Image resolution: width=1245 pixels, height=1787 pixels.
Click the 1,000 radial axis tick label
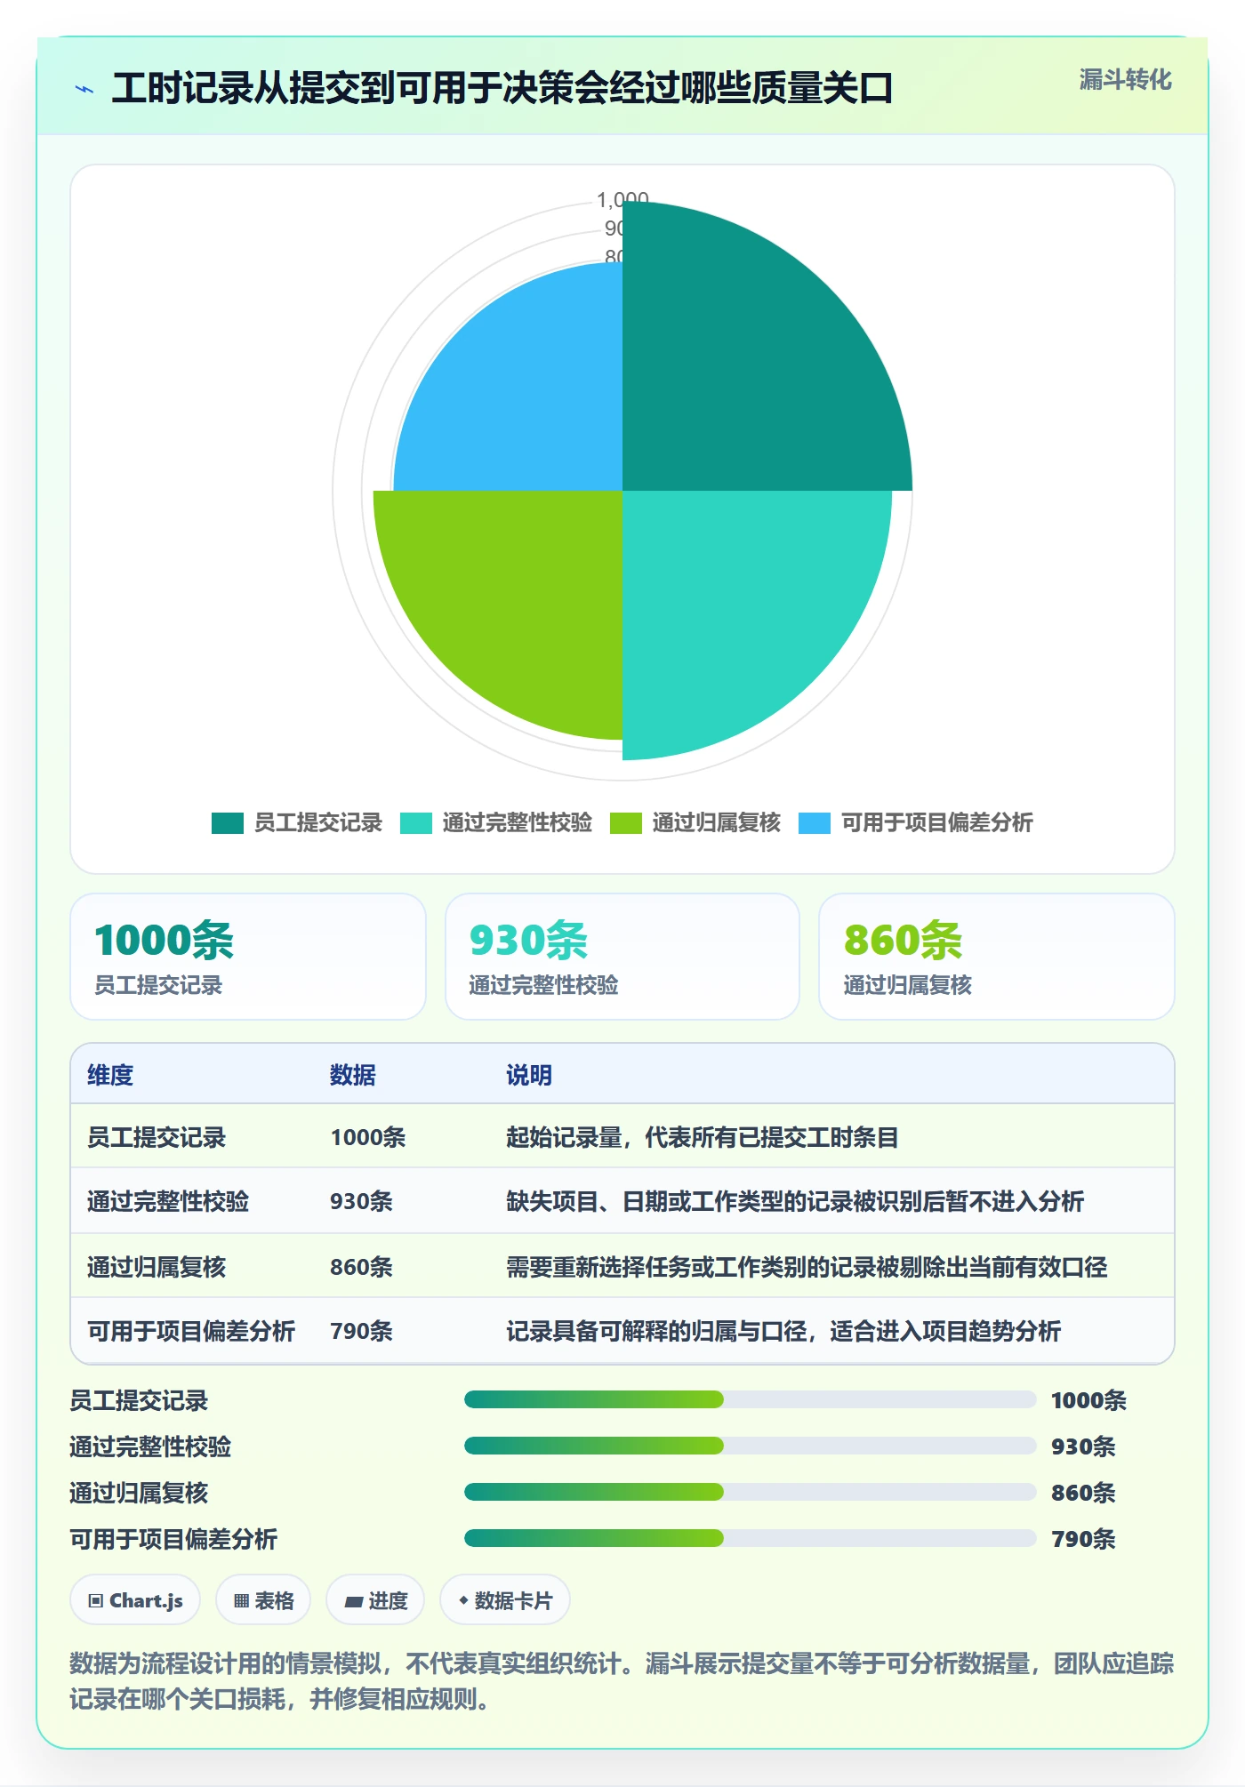coord(622,198)
